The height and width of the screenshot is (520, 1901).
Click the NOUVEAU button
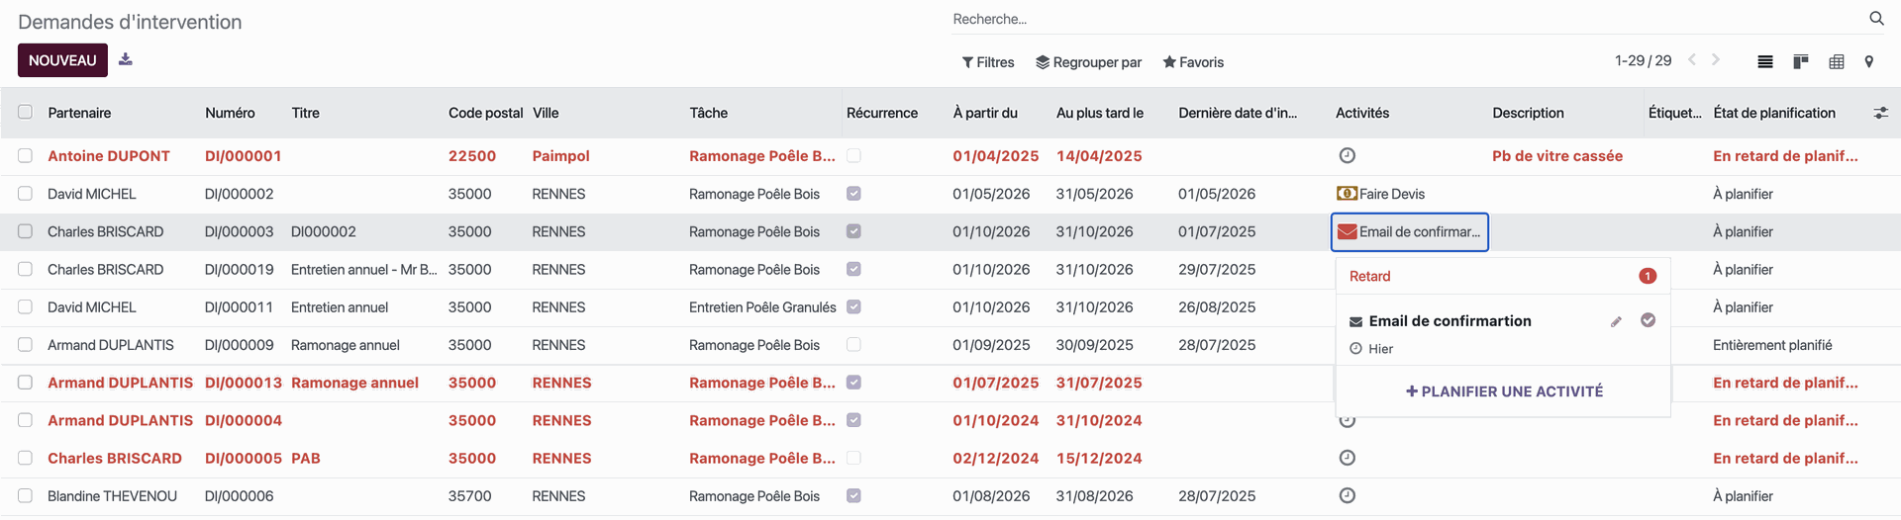[62, 60]
